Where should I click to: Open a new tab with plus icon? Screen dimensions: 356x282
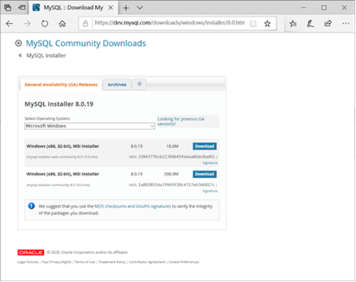coord(126,8)
